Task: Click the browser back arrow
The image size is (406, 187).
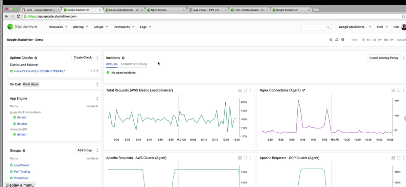Action: [7, 16]
